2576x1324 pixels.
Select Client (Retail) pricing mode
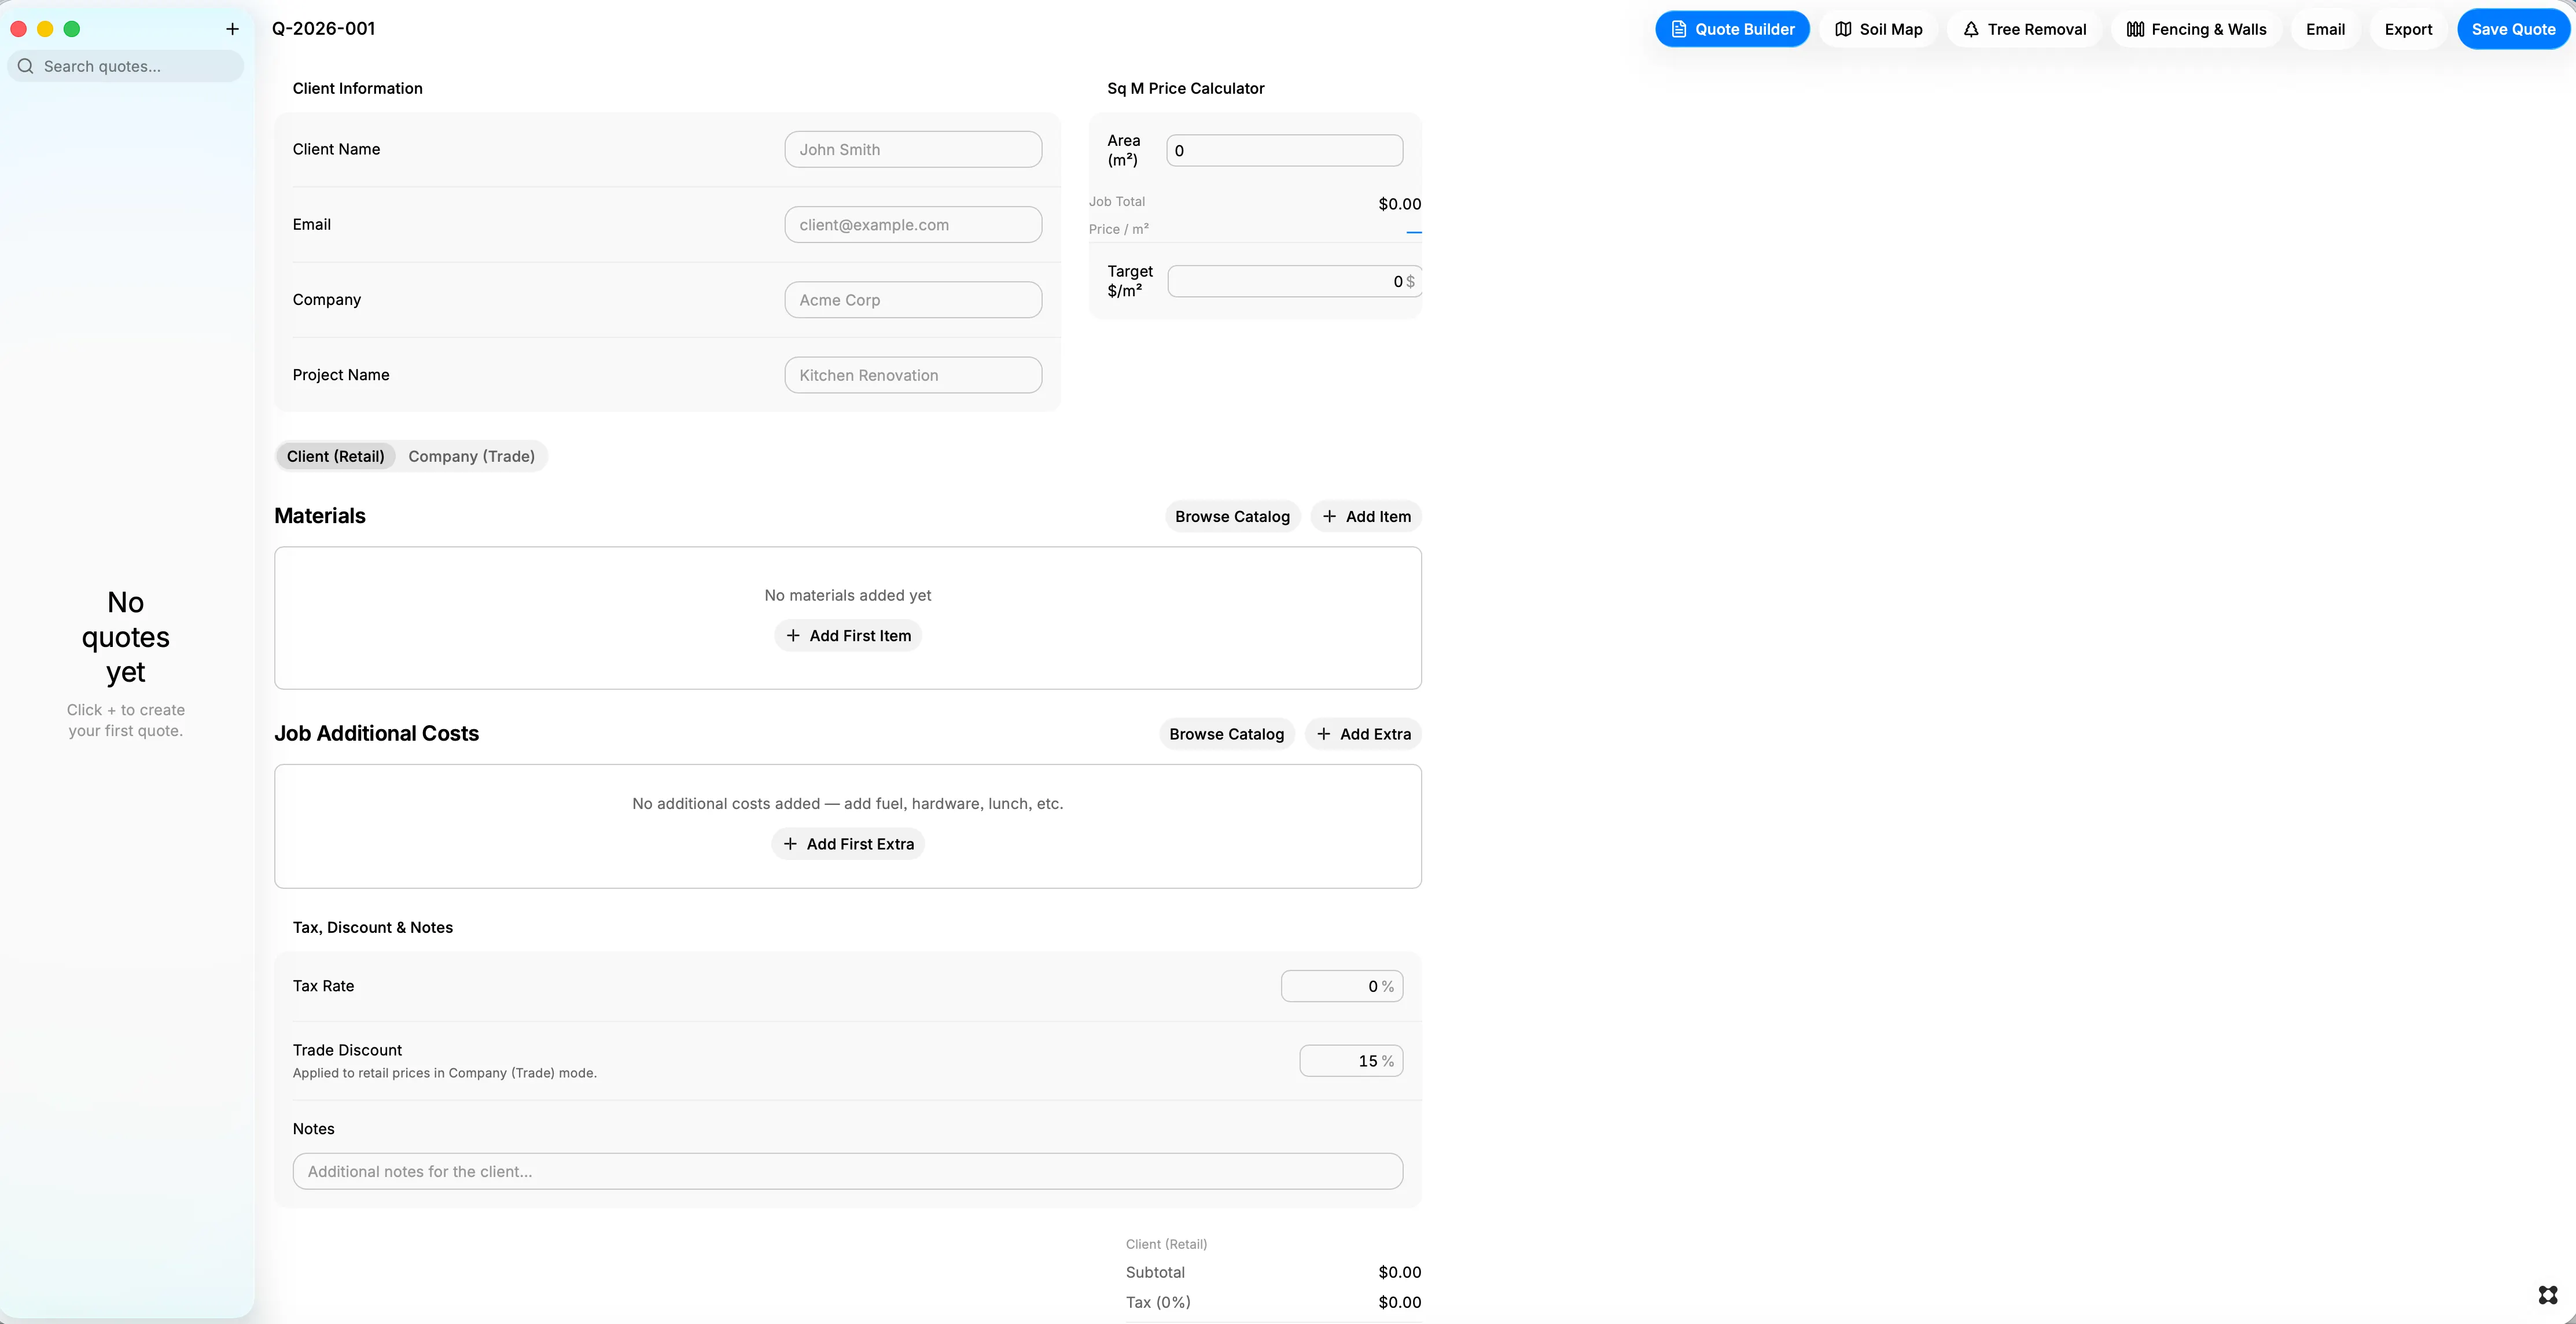coord(335,456)
